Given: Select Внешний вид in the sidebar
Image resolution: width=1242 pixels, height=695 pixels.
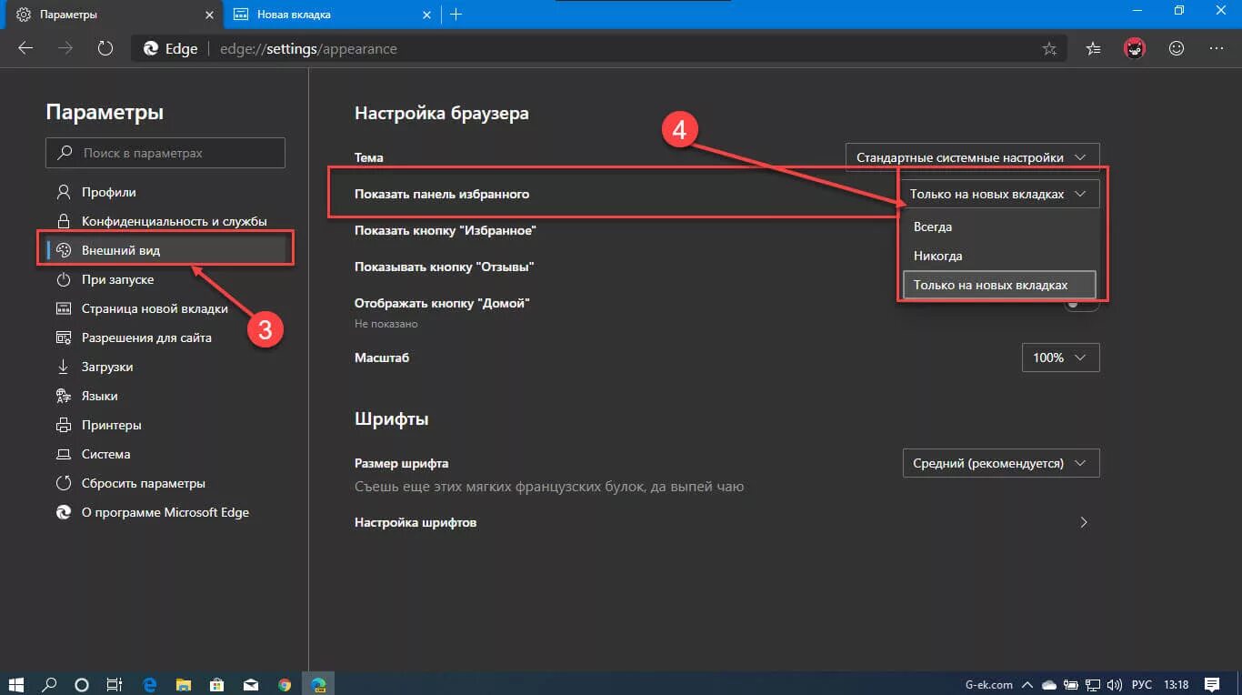Looking at the screenshot, I should 165,250.
